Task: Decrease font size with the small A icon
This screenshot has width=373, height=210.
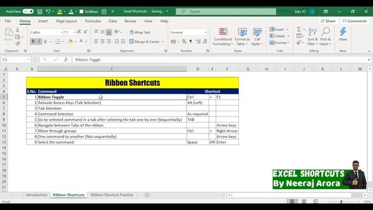Action: click(x=86, y=32)
